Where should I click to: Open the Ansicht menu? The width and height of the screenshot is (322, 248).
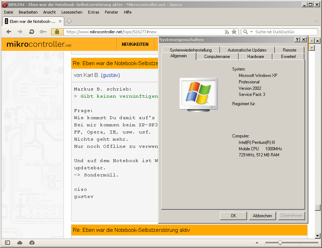click(x=50, y=12)
